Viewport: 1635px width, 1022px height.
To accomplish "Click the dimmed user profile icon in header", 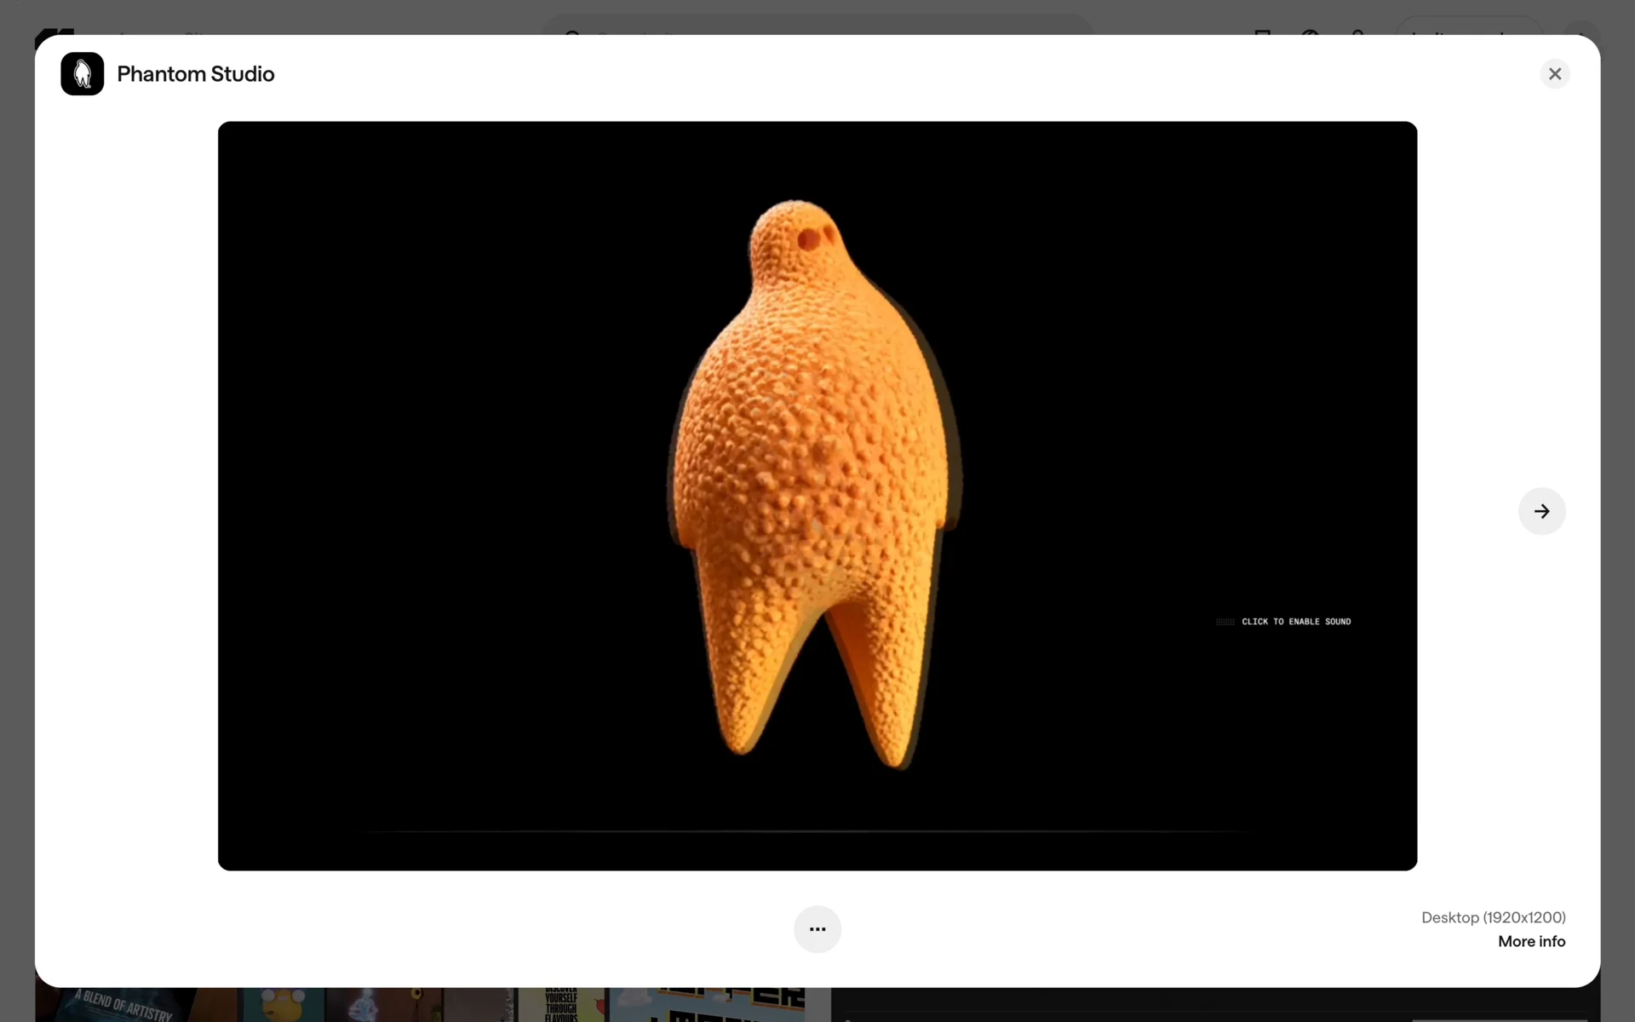I will [x=1357, y=32].
